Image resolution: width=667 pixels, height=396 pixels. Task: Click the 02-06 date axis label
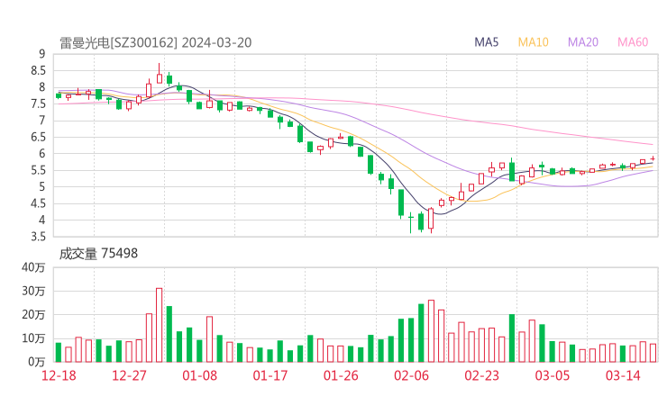[411, 375]
